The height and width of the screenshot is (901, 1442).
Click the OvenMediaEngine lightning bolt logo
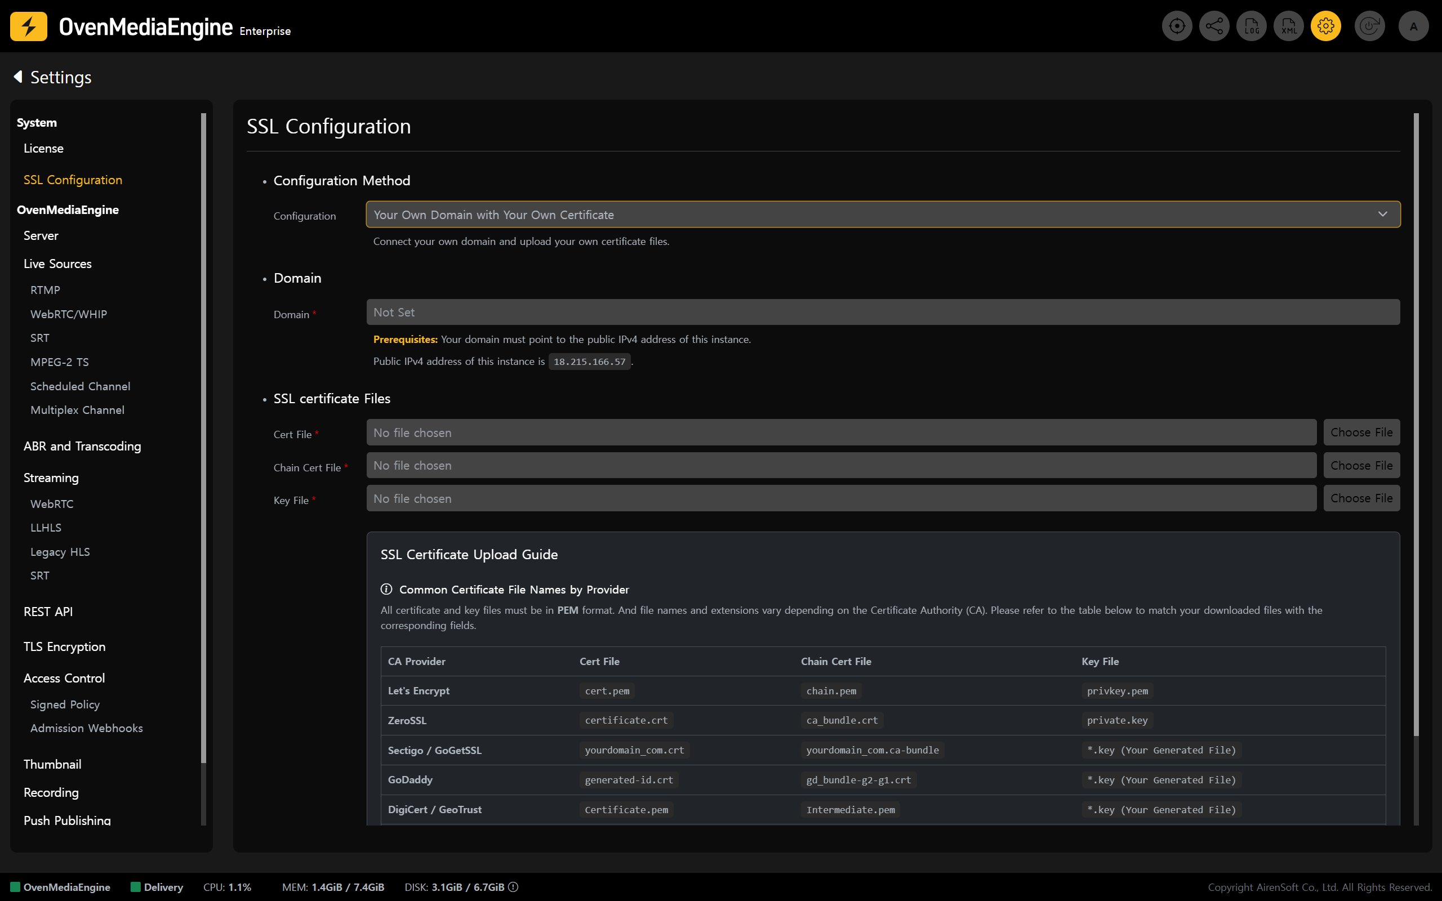pyautogui.click(x=29, y=26)
